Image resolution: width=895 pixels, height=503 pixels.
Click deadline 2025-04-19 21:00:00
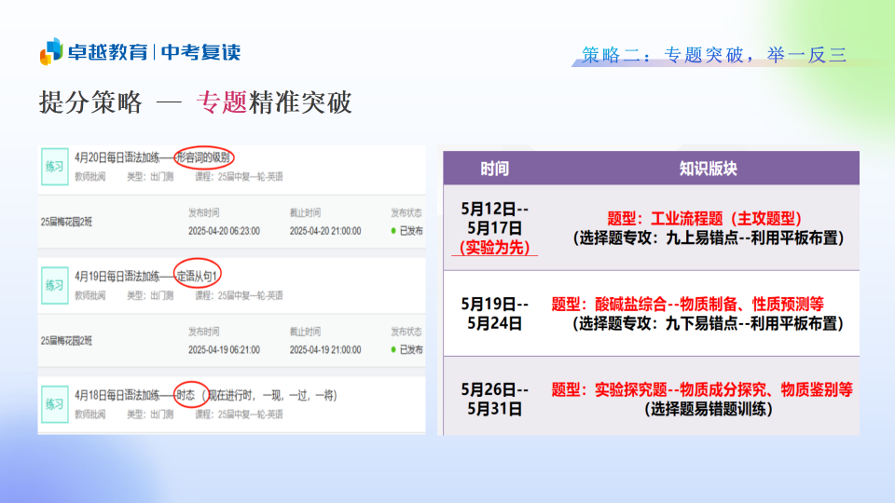click(x=324, y=349)
